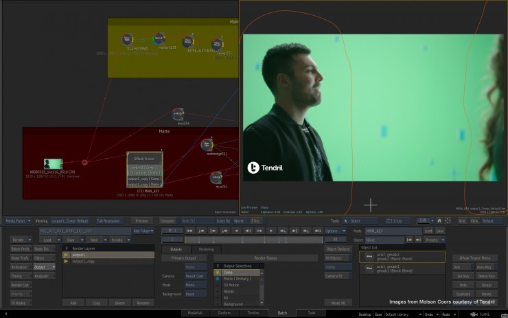Screen dimensions: 508x318
Task: Click the gmask2 object icon in Object List
Action: 369,256
